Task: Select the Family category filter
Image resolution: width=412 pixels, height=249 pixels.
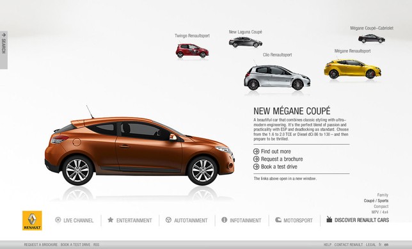Action: 383,195
